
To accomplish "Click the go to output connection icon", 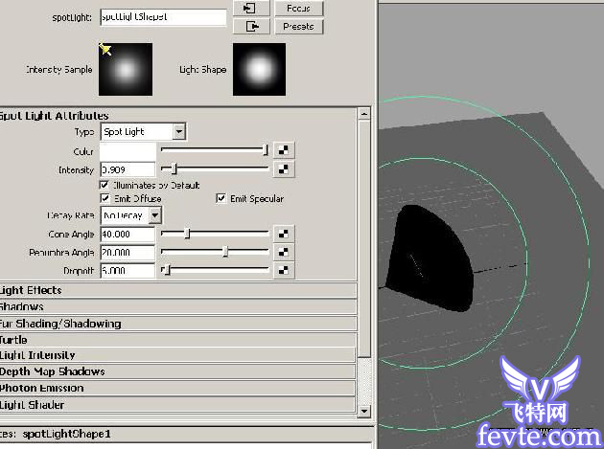I will tap(250, 27).
